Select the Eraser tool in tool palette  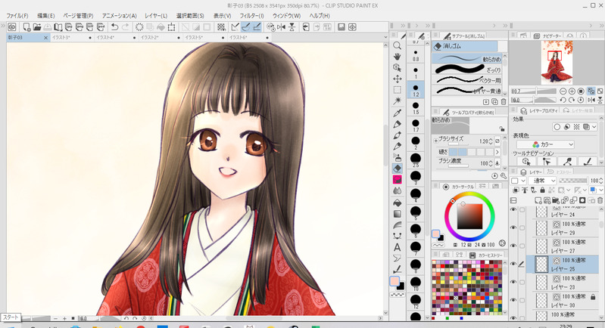coord(397,169)
